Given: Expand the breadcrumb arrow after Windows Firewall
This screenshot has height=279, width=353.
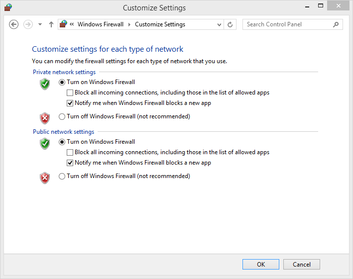Looking at the screenshot, I should point(129,24).
